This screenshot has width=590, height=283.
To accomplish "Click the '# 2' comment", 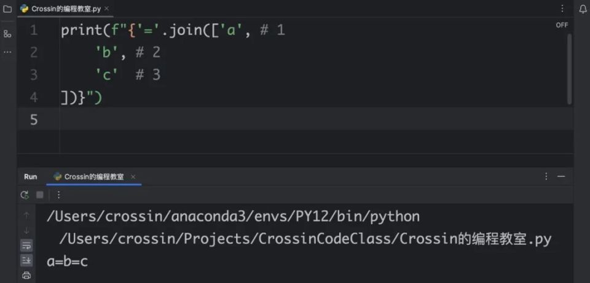I will pos(148,52).
